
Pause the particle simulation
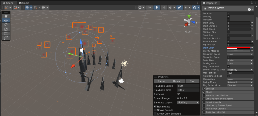tap(161, 81)
